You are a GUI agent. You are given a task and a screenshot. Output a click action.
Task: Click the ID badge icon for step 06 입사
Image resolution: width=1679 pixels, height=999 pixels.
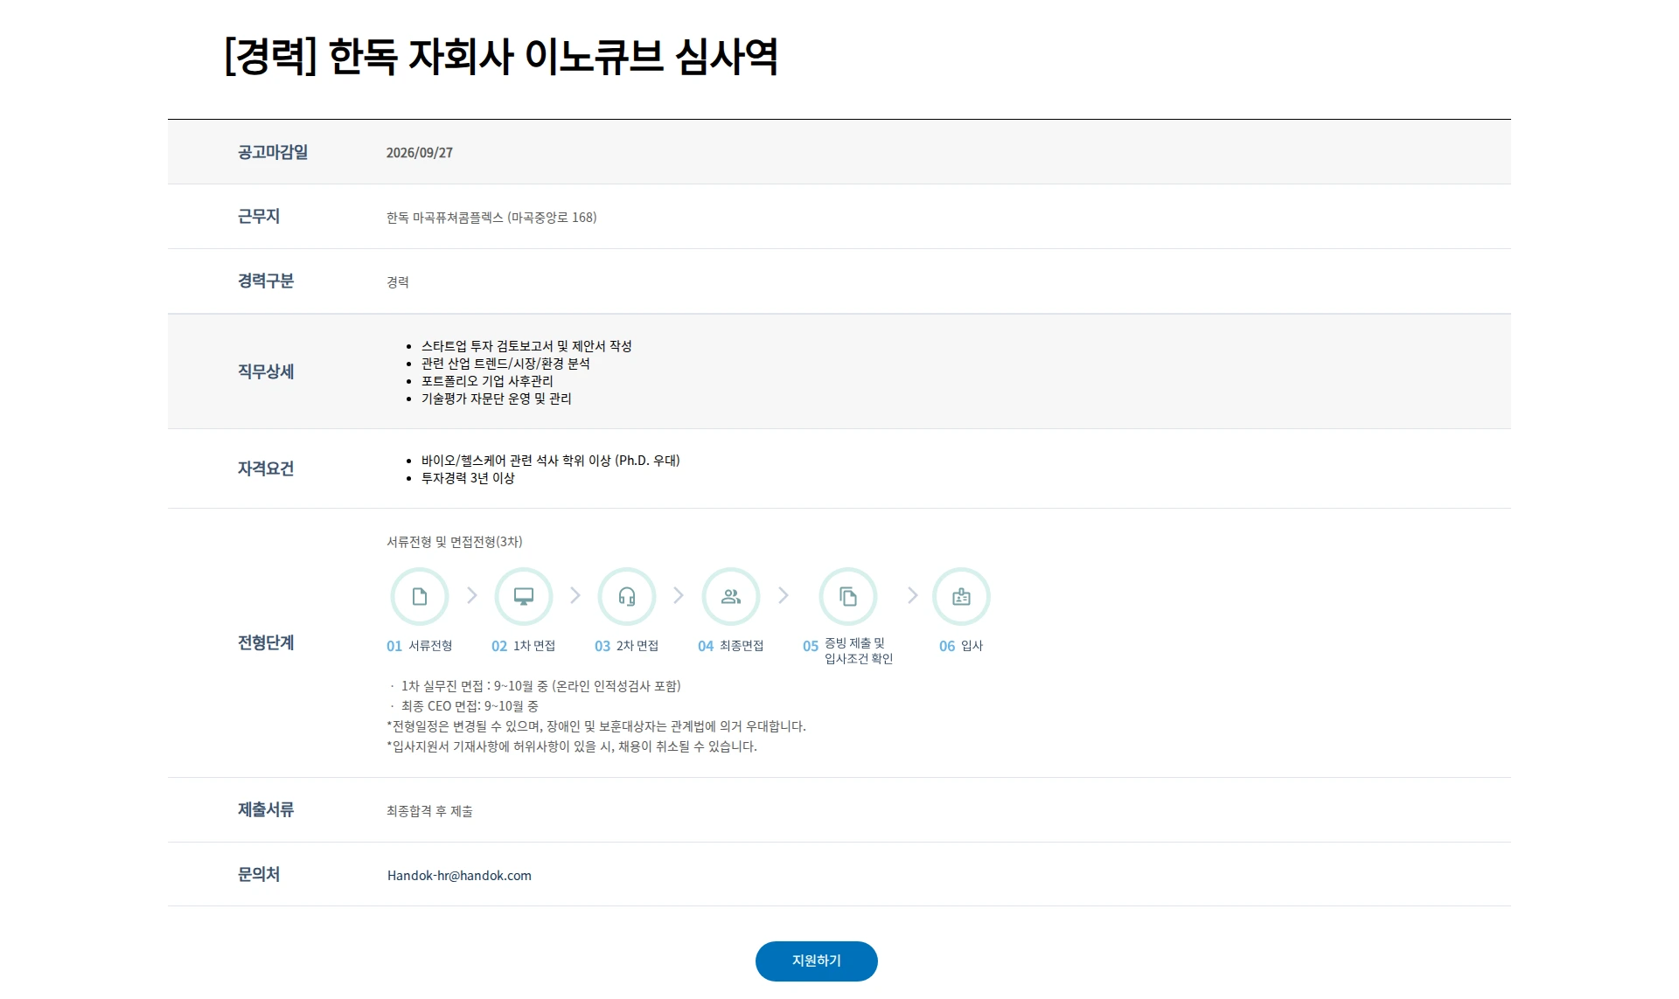tap(961, 597)
